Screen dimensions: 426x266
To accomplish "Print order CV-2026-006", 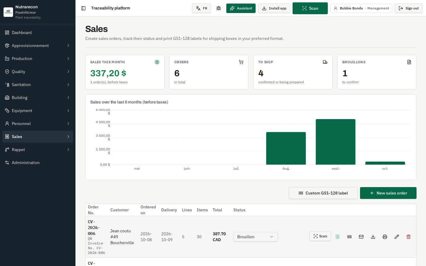I will (x=385, y=237).
